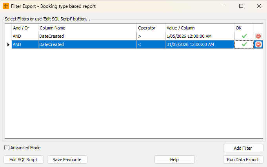Click the blank row header of first filter
The height and width of the screenshot is (167, 267).
pos(8,36)
